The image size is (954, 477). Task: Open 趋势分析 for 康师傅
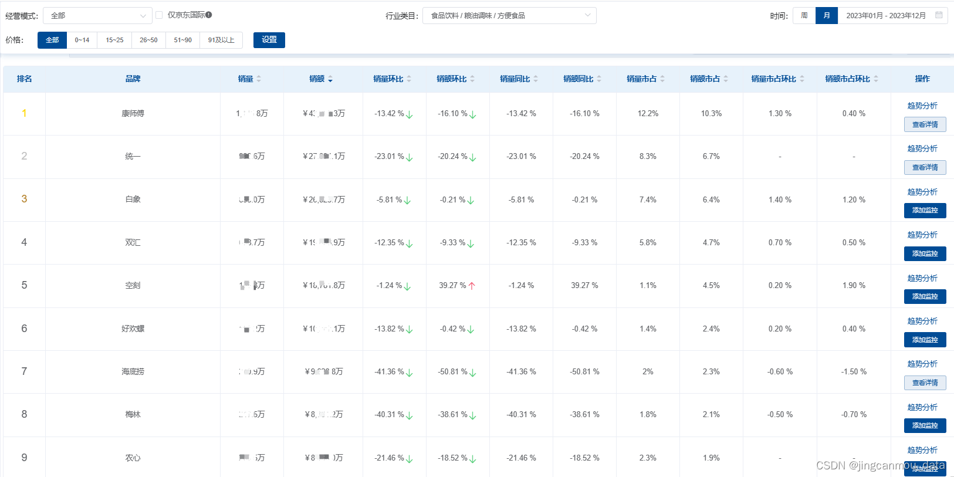[x=922, y=106]
